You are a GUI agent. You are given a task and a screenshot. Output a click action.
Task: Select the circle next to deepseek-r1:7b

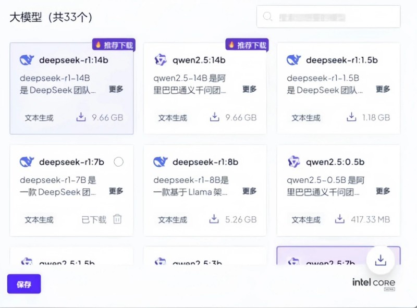pyautogui.click(x=118, y=162)
